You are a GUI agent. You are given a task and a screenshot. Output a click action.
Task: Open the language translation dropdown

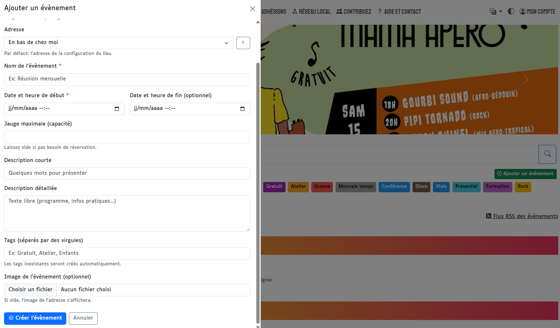[496, 12]
